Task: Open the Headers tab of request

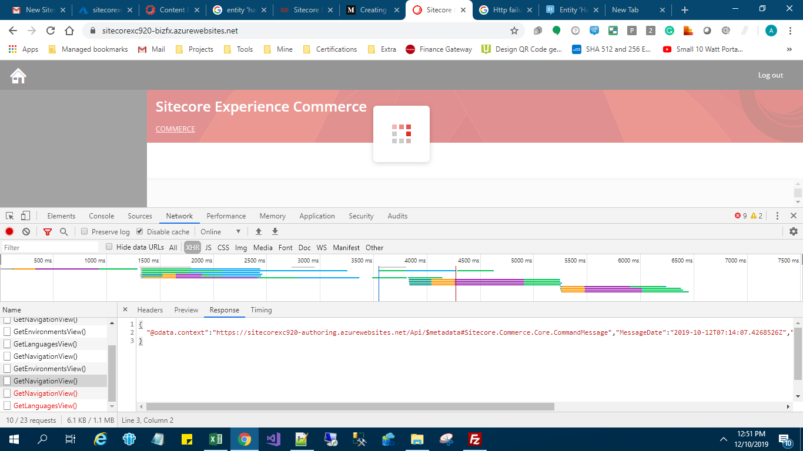Action: [x=150, y=309]
